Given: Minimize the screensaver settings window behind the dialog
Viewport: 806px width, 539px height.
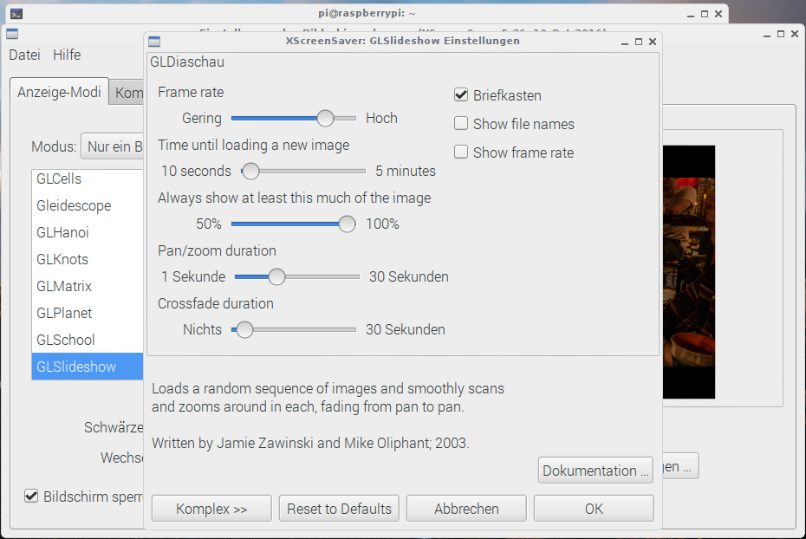Looking at the screenshot, I should (x=767, y=35).
